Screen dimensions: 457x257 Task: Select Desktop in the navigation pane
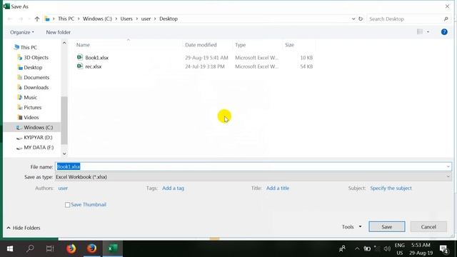(x=33, y=67)
